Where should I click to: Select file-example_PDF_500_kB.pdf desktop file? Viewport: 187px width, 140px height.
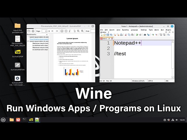(18, 41)
